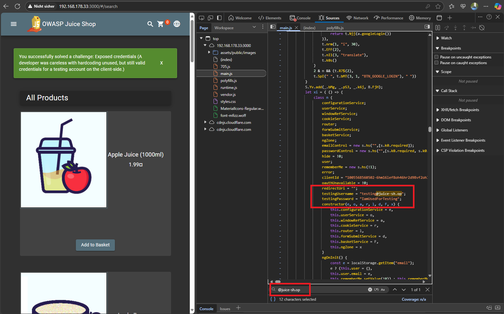This screenshot has height=314, width=504.
Task: Toggle device emulation in DevTools
Action: [210, 18]
